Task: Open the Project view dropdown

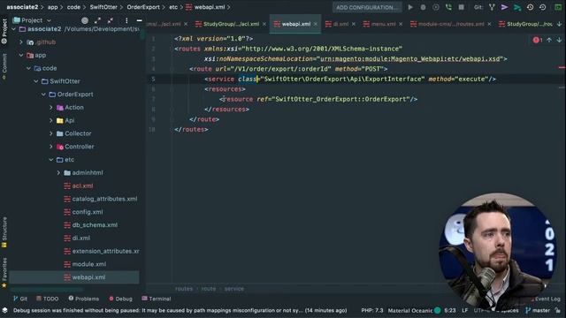Action: tap(32, 20)
